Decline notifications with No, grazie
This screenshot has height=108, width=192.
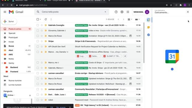pyautogui.click(x=61, y=107)
